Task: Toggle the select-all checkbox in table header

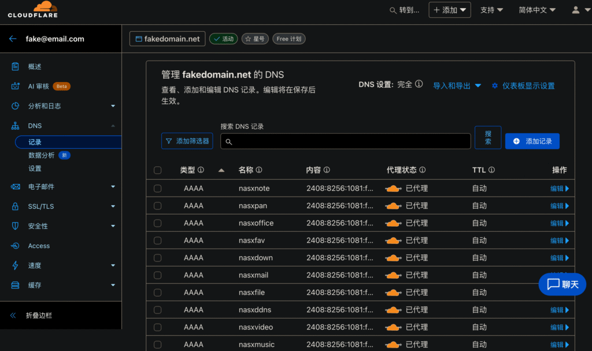Action: pos(158,170)
